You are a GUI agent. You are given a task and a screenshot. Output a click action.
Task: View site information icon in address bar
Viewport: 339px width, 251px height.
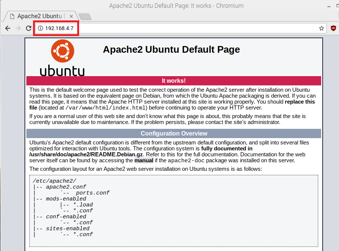(x=40, y=28)
